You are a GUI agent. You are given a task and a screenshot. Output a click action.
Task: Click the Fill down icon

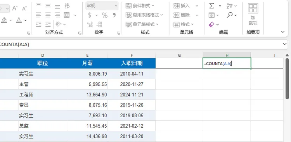(x=211, y=15)
